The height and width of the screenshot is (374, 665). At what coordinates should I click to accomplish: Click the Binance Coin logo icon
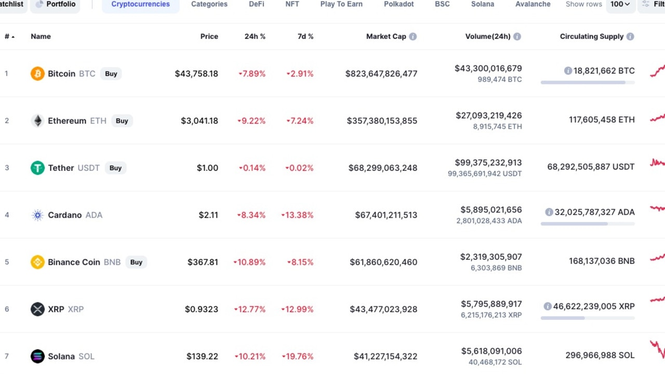[37, 262]
